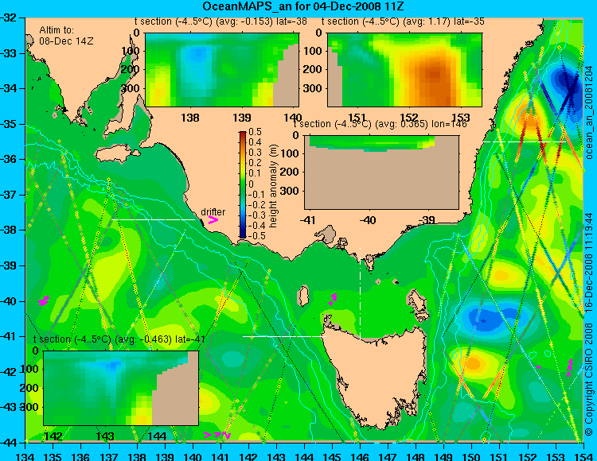Click the "147" longitude label on bottom axis
This screenshot has width=597, height=461.
(388, 456)
